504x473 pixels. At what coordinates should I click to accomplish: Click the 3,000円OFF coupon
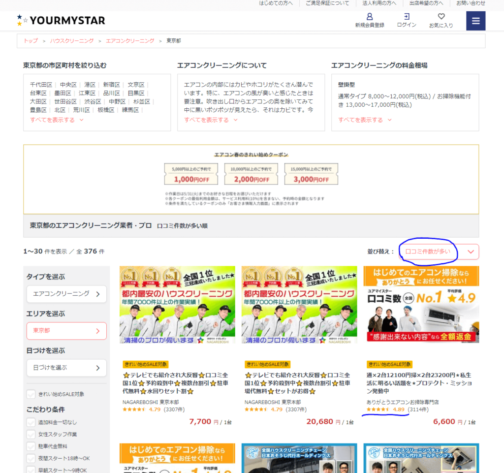coord(311,174)
